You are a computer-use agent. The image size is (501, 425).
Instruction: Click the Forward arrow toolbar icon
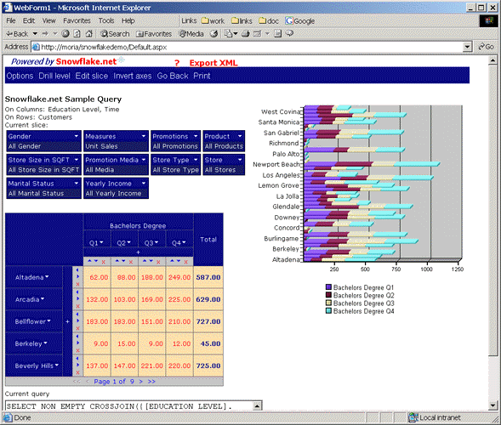pyautogui.click(x=45, y=33)
